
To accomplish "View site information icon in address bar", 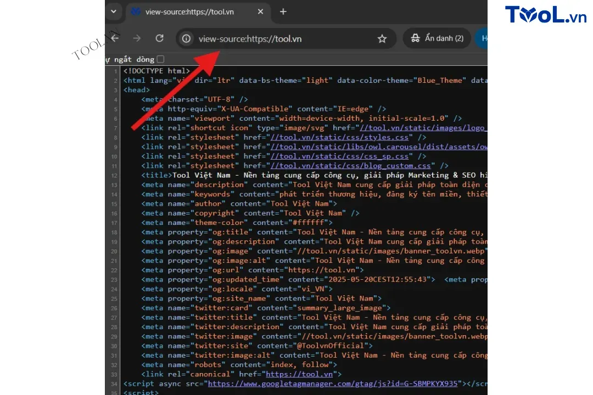I will pos(187,38).
